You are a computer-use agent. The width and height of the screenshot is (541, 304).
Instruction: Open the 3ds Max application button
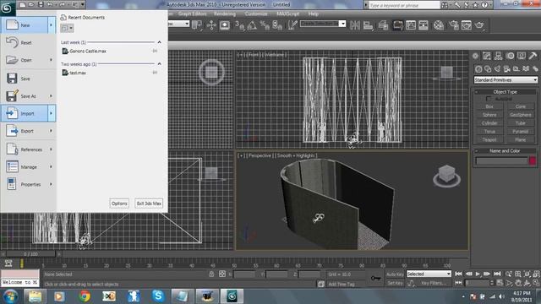[7, 8]
